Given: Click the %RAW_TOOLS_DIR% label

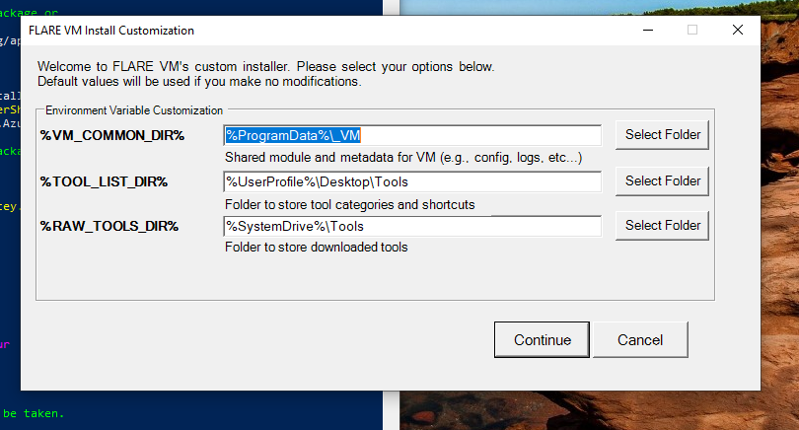Looking at the screenshot, I should [x=109, y=227].
